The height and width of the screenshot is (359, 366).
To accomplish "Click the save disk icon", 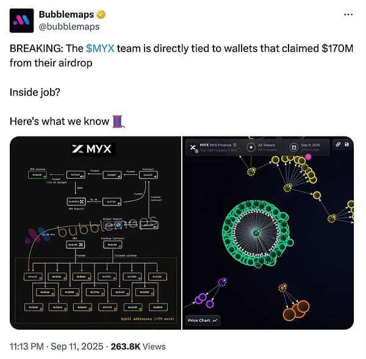I will pos(346,144).
